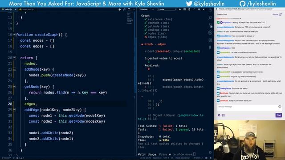Open the notifications bell in status bar
Screen dimensions: 285x160
pos(211,158)
